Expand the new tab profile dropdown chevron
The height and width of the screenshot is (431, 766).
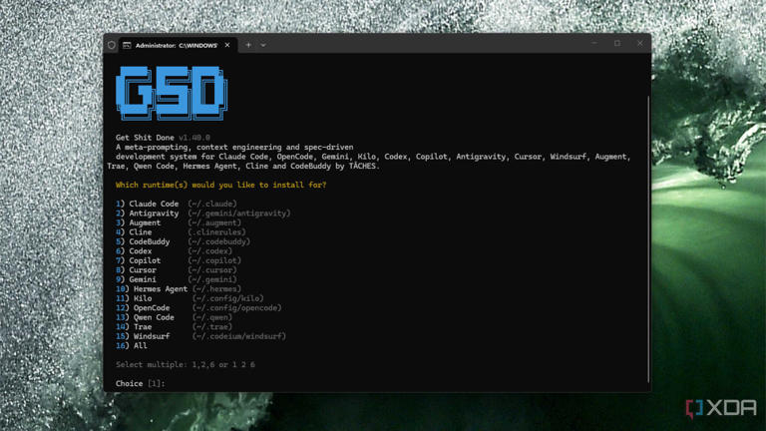(263, 46)
